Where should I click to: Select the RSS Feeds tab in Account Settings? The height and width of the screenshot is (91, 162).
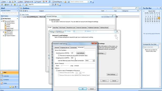tap(62, 28)
